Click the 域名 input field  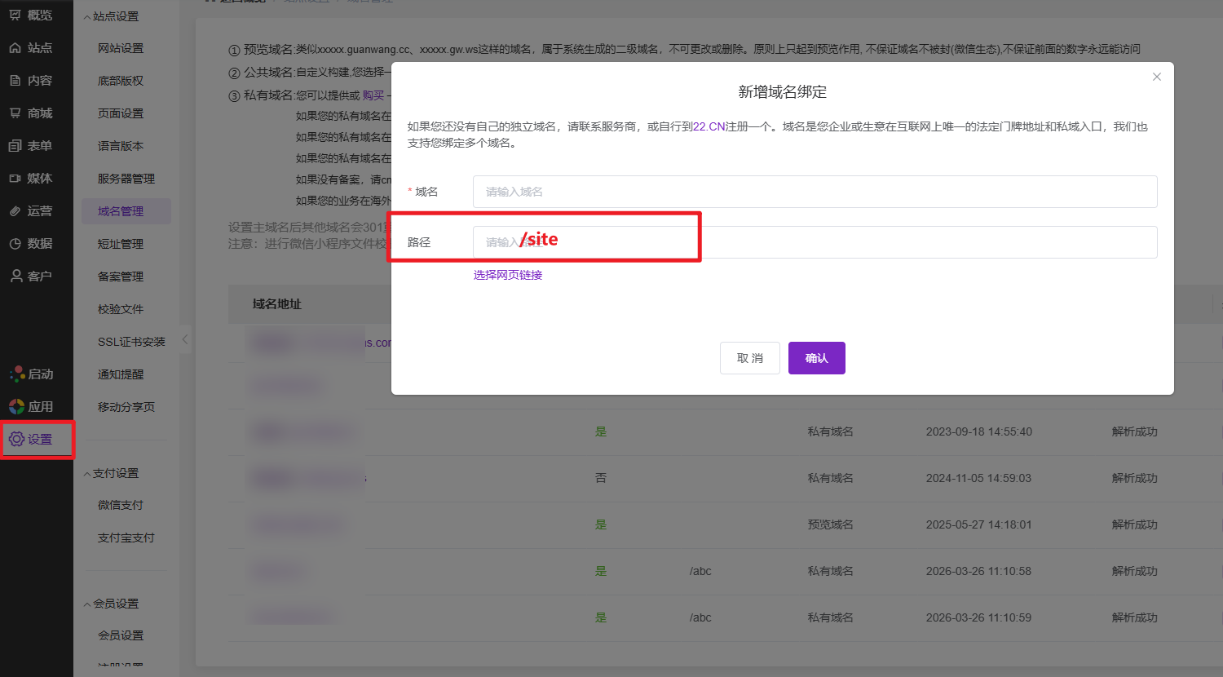[814, 192]
